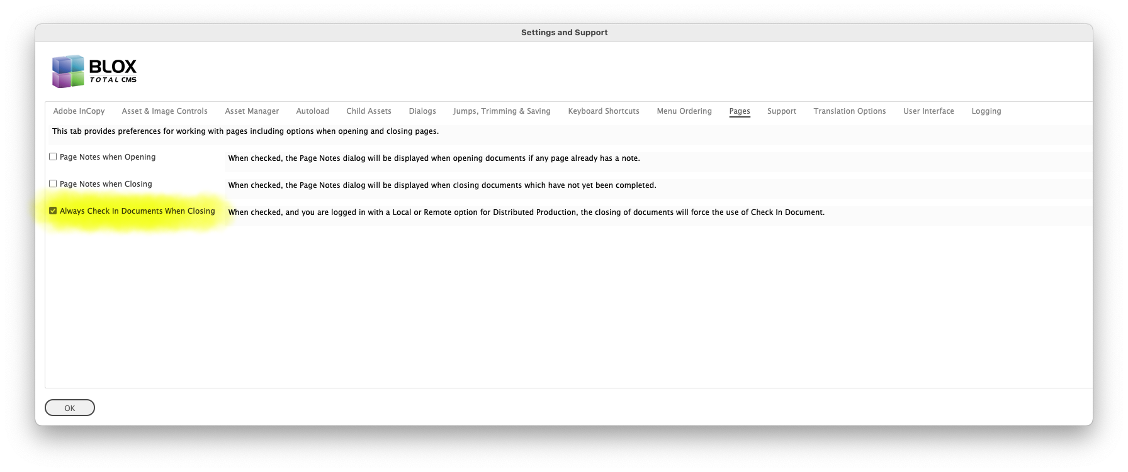Select the Asset Manager tab

pos(252,111)
